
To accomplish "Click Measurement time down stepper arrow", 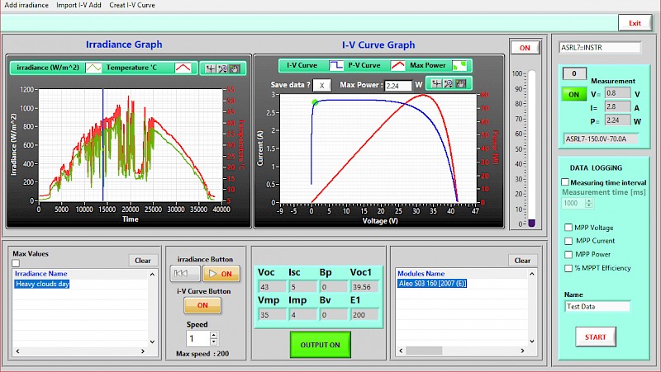I will click(x=589, y=206).
